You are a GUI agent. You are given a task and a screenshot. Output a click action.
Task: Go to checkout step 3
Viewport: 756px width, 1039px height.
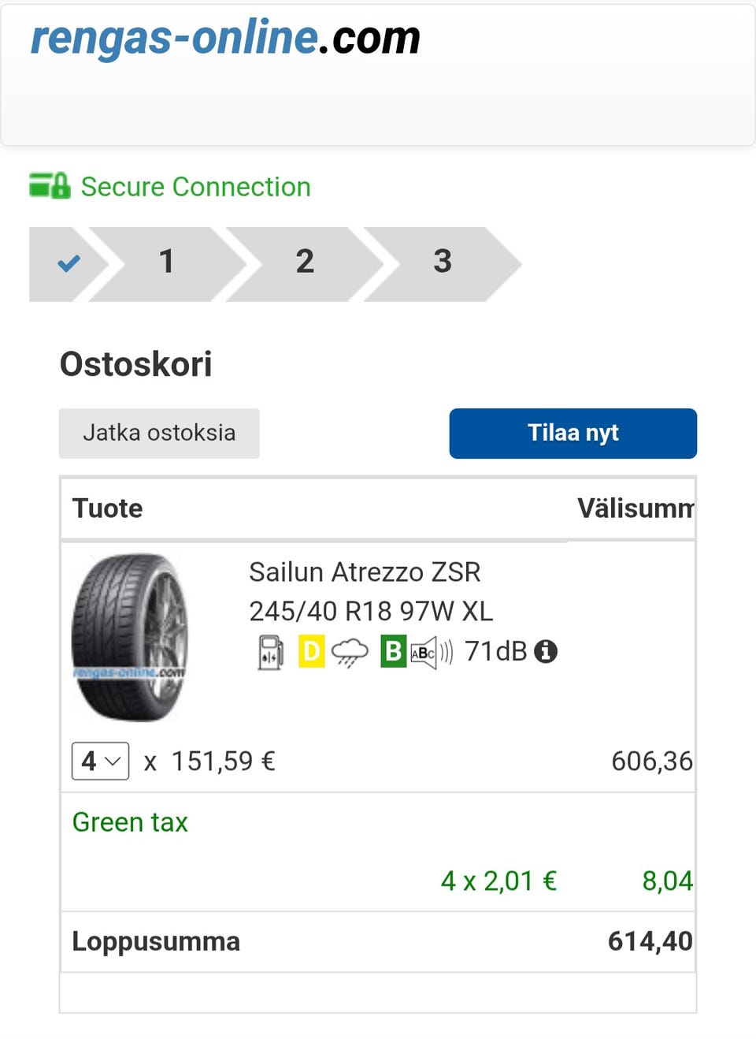point(443,263)
